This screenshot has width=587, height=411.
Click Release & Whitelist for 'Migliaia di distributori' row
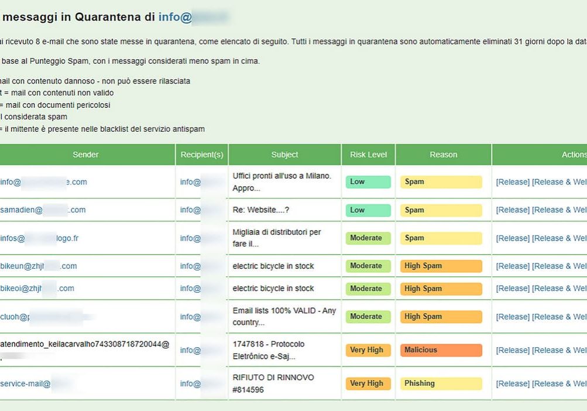(559, 238)
